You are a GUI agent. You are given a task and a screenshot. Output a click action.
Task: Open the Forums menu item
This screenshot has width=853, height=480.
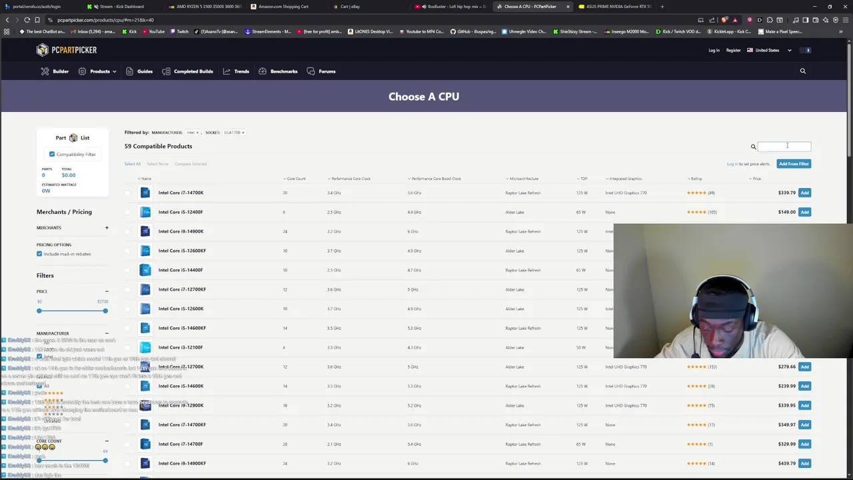[321, 71]
